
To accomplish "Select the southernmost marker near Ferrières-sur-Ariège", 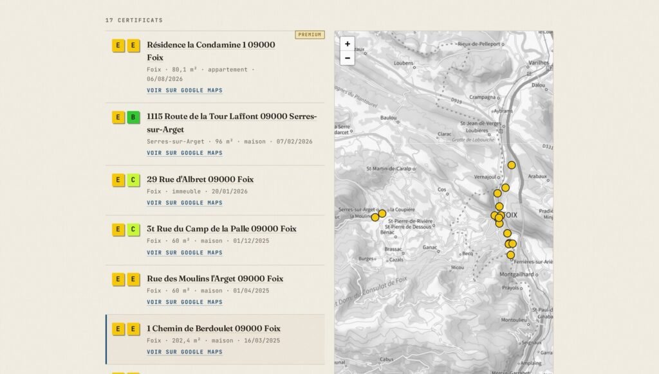I will pos(510,254).
